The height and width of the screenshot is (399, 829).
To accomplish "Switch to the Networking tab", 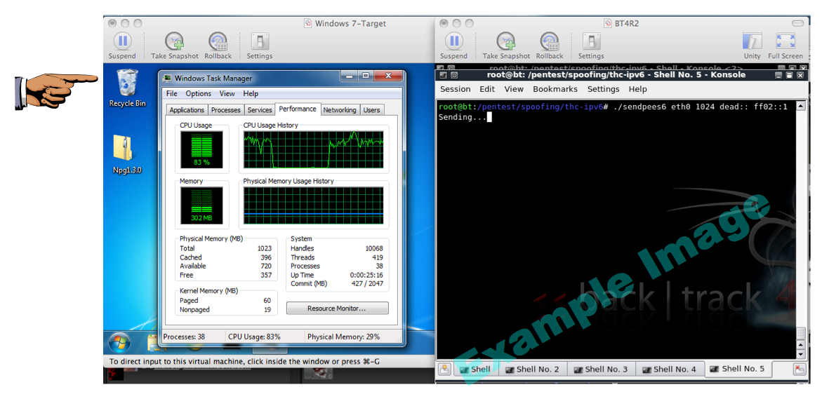I will pos(340,110).
